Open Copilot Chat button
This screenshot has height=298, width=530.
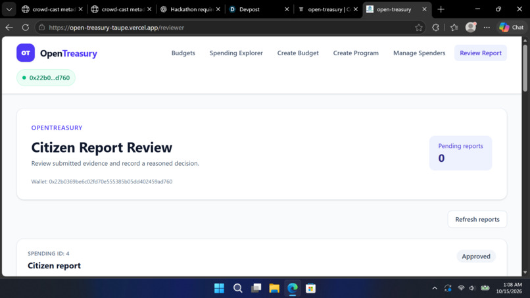[512, 28]
